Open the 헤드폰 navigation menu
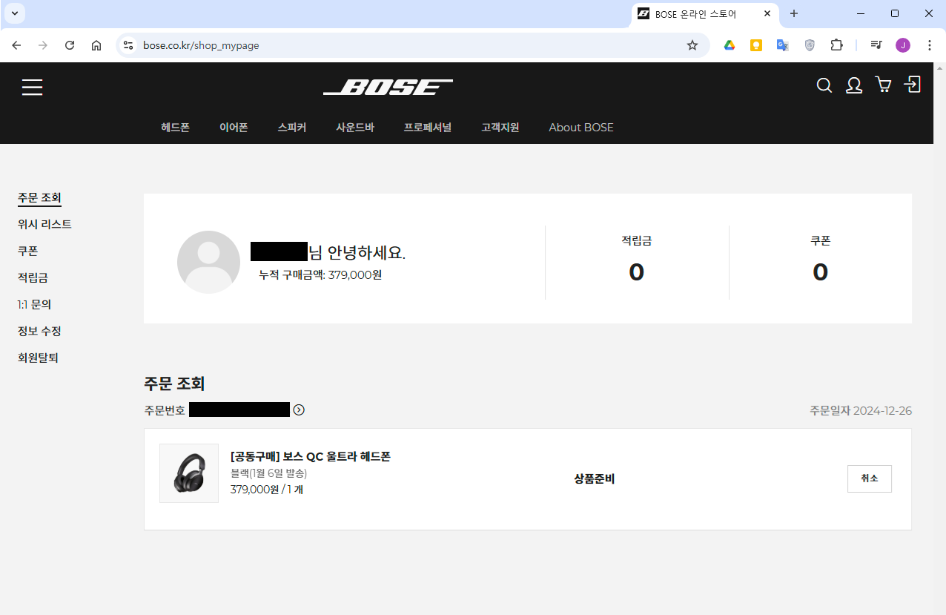946x615 pixels. coord(175,127)
